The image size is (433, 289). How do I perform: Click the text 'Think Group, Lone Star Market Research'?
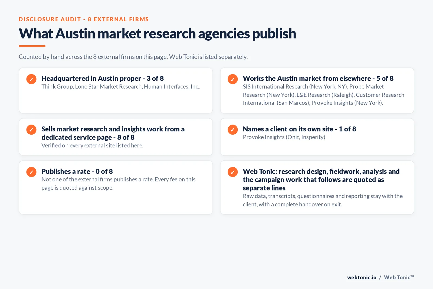pyautogui.click(x=121, y=87)
